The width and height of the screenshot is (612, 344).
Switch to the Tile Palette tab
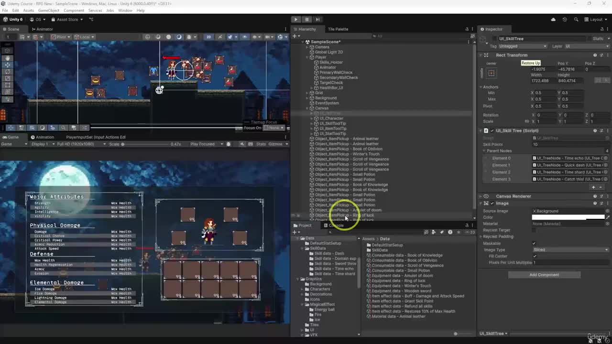(x=338, y=29)
